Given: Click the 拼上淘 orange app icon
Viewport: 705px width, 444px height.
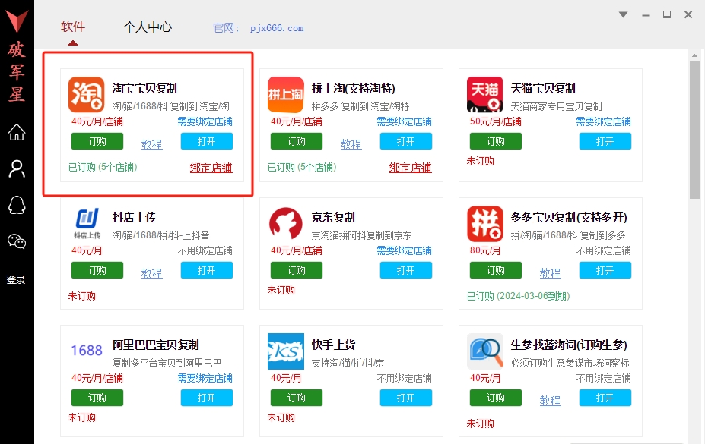Looking at the screenshot, I should pyautogui.click(x=286, y=95).
